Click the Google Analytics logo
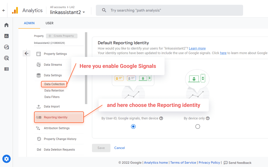 (x=15, y=10)
